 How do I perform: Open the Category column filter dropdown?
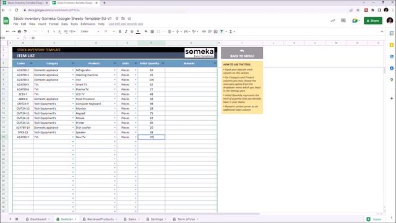click(73, 63)
